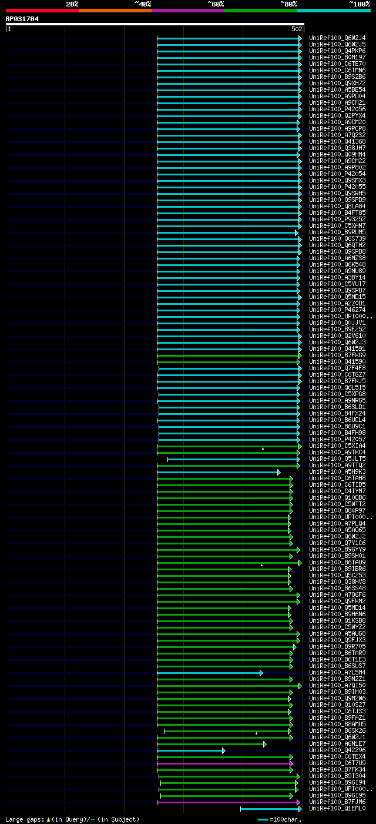The image size is (376, 824).
Task: Select the label UniRef100_P42056
Action: pos(337,109)
